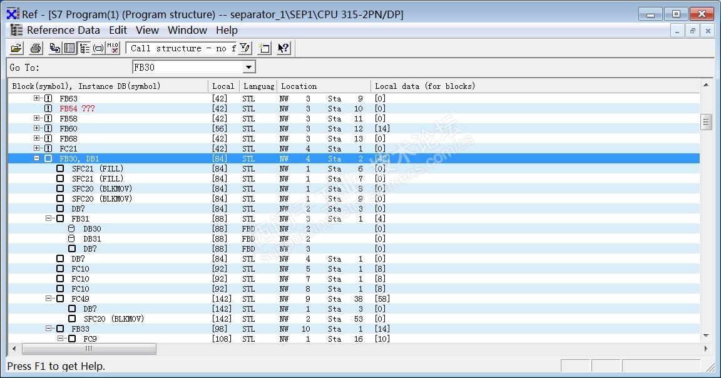Click the Block(symbol), Instance DB column header
The height and width of the screenshot is (378, 721).
tap(108, 86)
